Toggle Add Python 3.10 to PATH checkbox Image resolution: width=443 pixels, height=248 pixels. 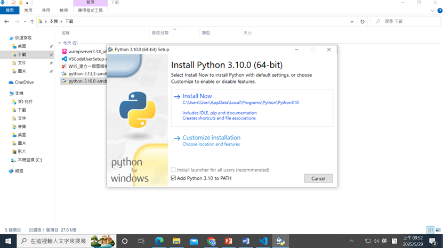[173, 178]
